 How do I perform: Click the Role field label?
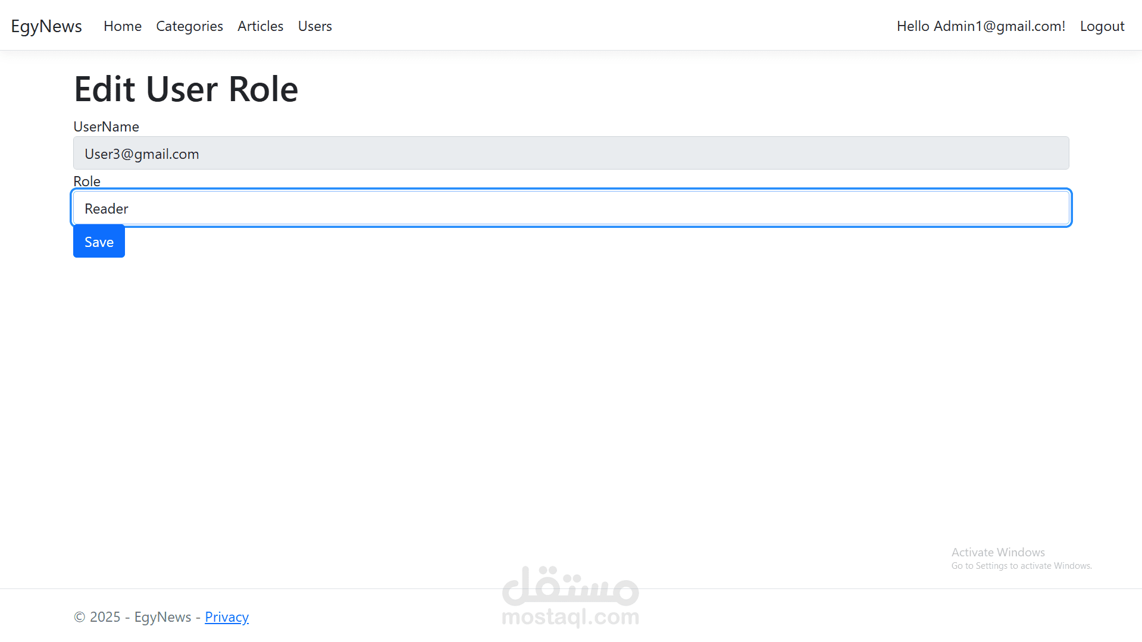pos(87,181)
